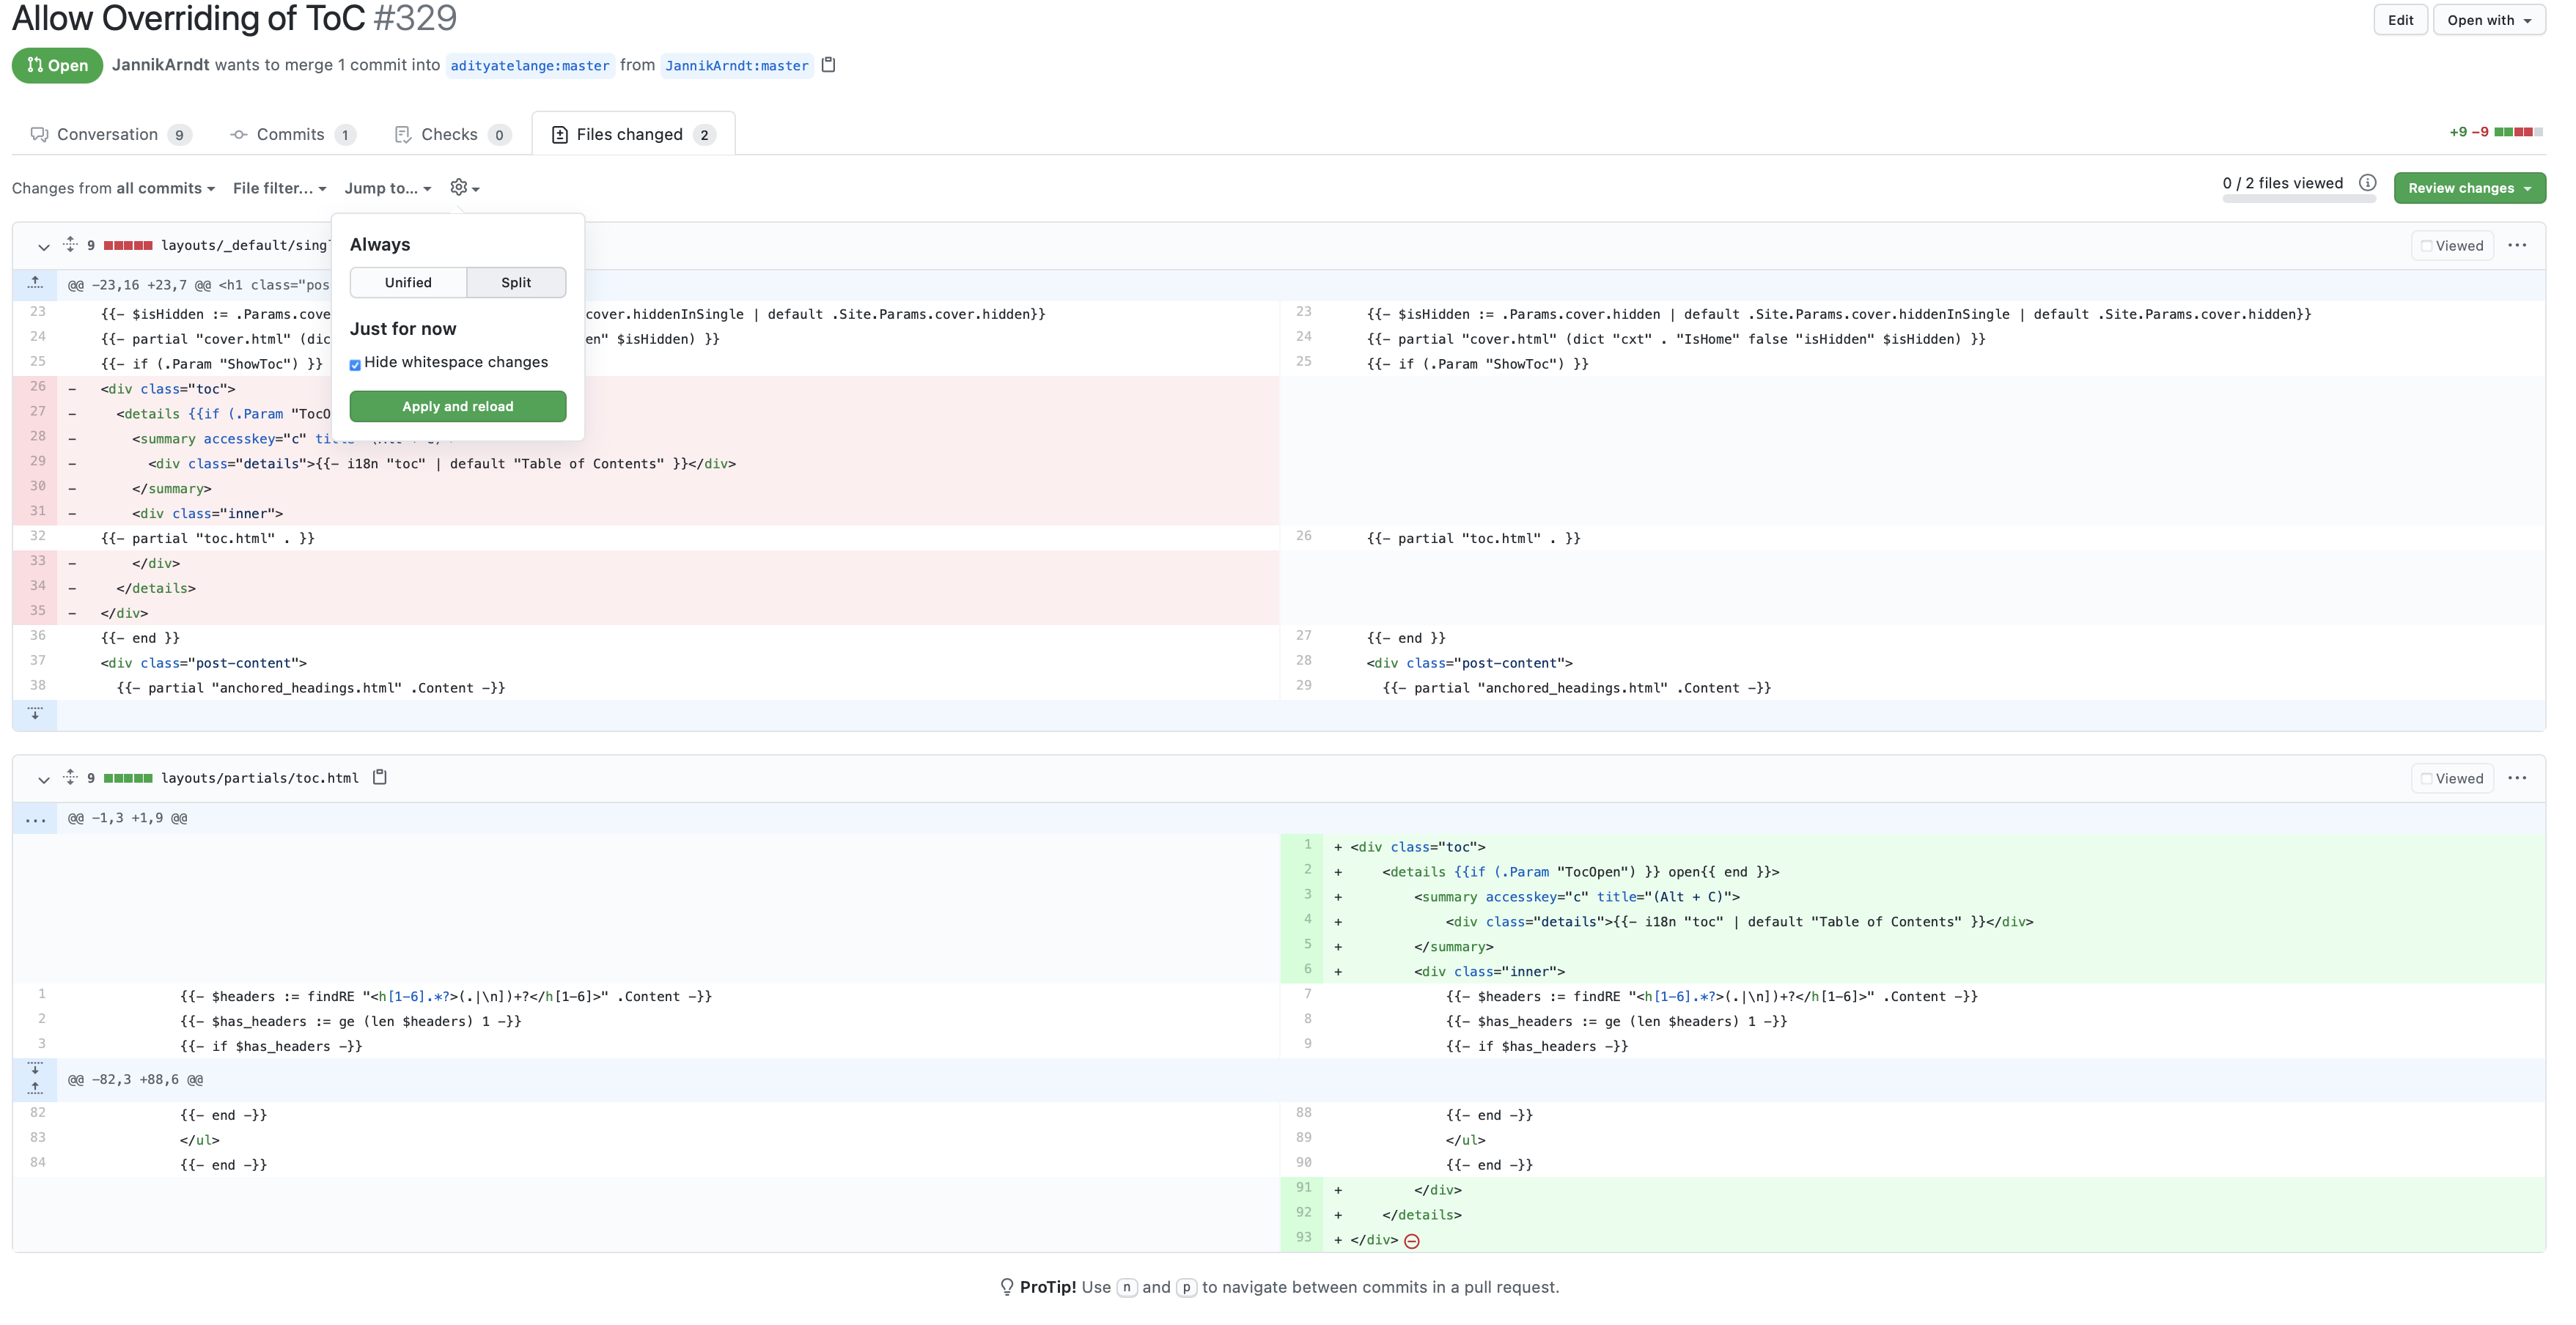Copy head branch name clipboard icon
2576x1325 pixels.
(828, 65)
